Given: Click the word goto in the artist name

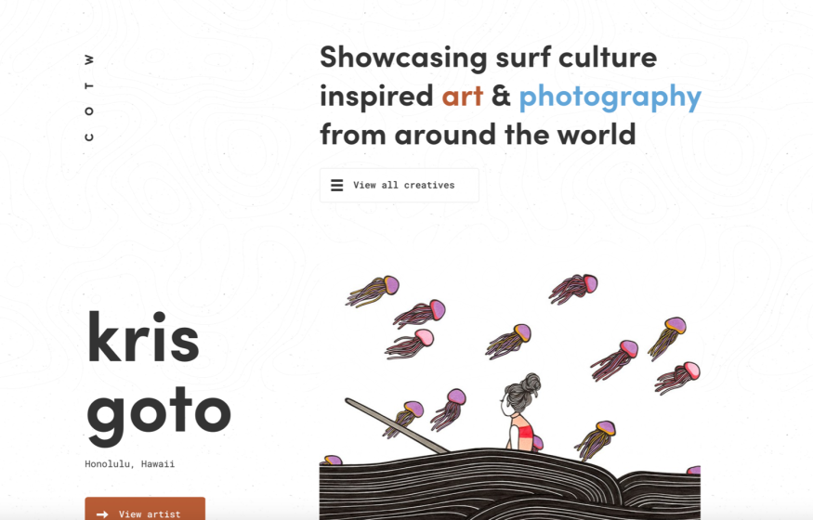Looking at the screenshot, I should coord(159,414).
